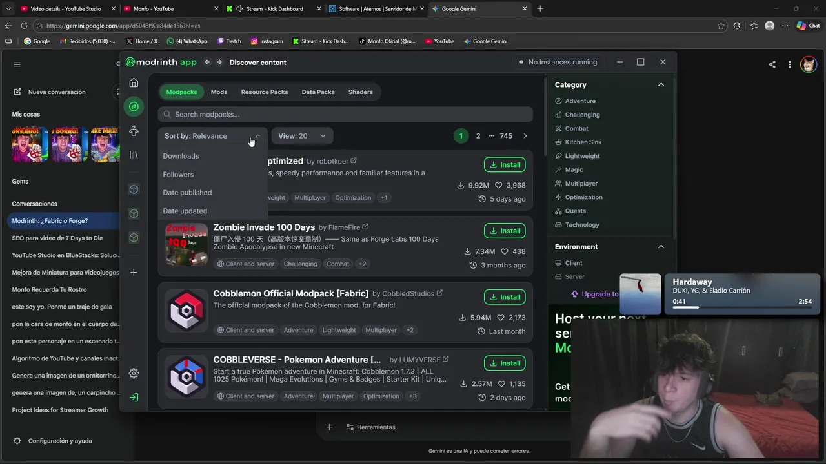Click the Gemini plus attach icon
Viewport: 826px width, 464px height.
329,427
